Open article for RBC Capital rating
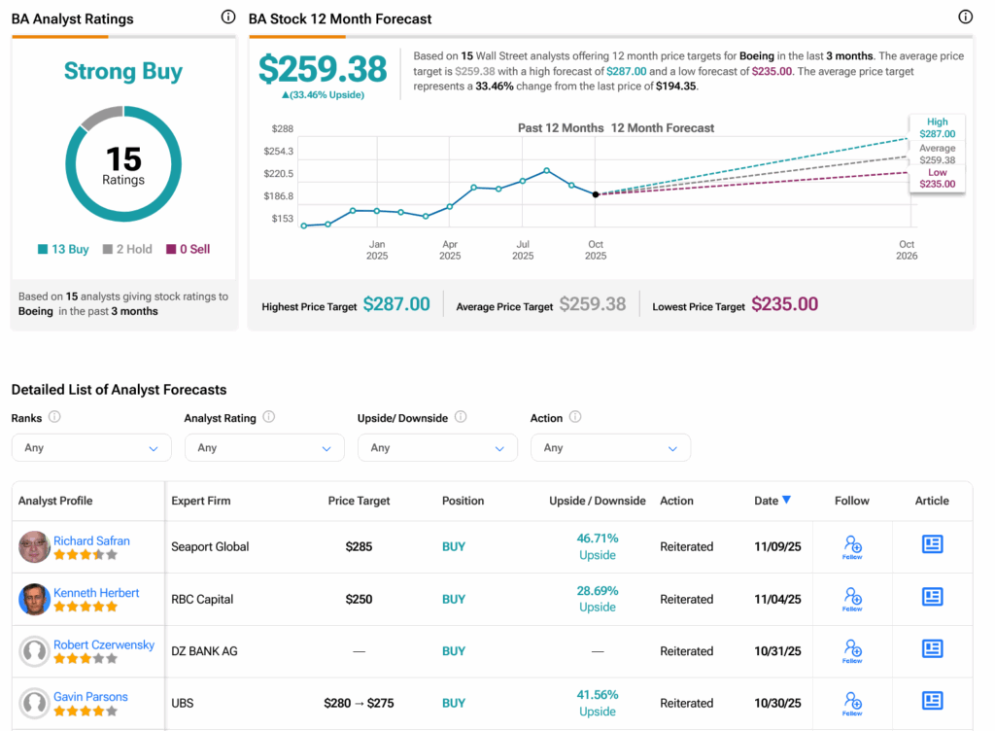This screenshot has height=731, width=995. [x=932, y=597]
